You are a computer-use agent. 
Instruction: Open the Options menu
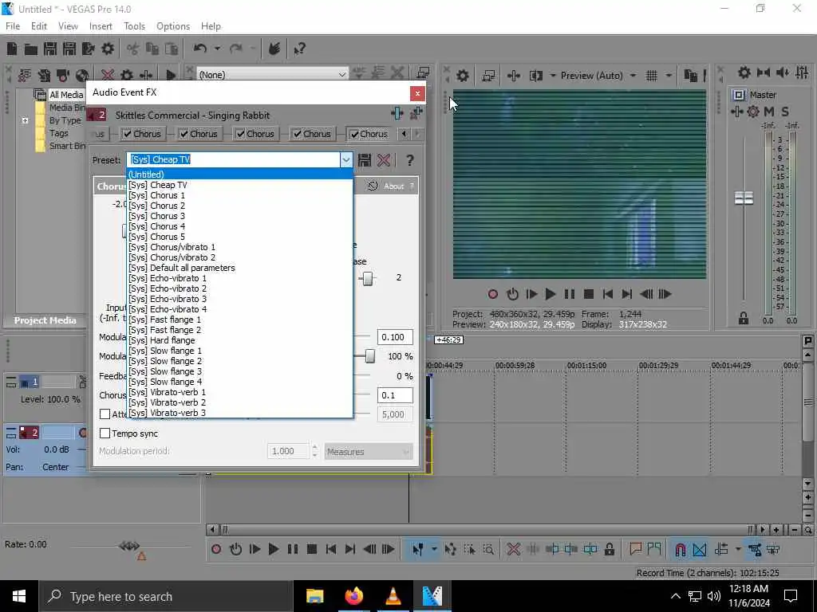click(x=173, y=26)
